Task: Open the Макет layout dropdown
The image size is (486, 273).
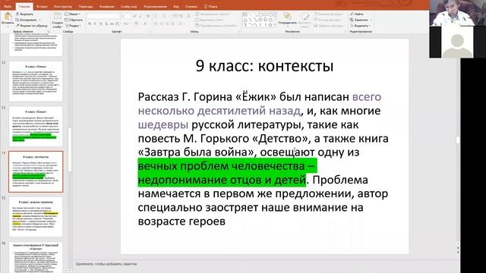Action: click(x=73, y=14)
